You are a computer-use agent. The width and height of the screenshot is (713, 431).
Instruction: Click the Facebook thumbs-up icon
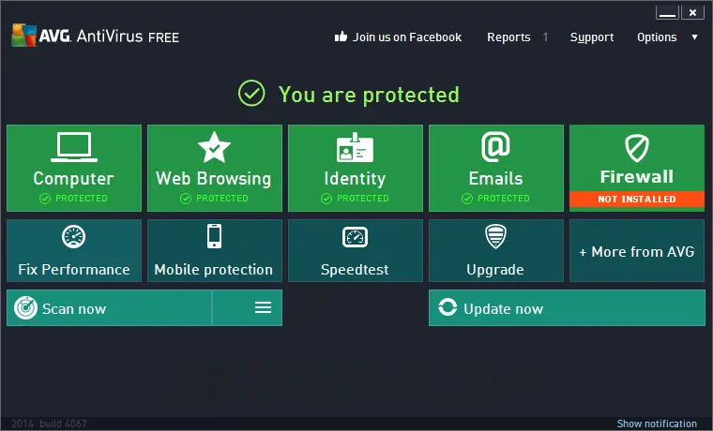tap(341, 37)
